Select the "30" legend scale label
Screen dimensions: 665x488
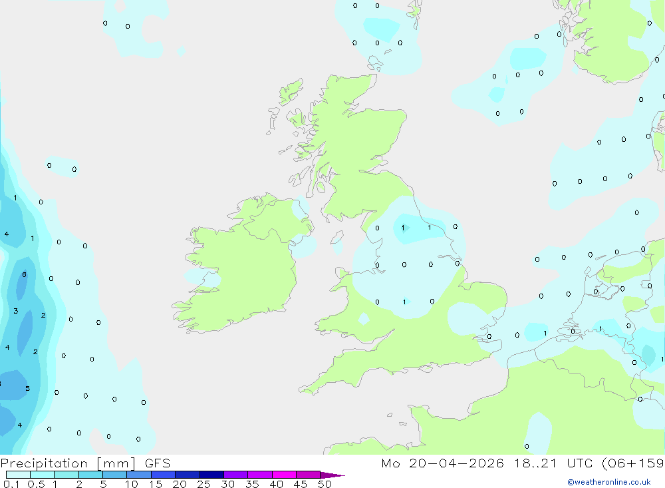click(228, 484)
